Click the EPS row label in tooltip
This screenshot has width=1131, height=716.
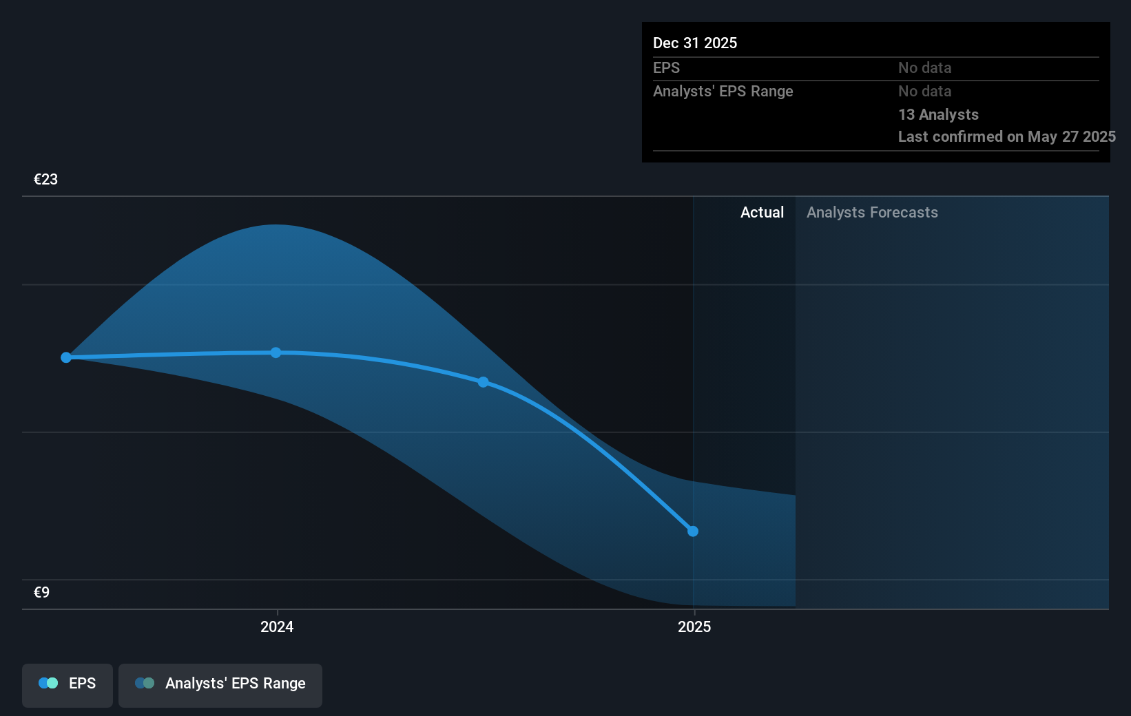[x=666, y=67]
